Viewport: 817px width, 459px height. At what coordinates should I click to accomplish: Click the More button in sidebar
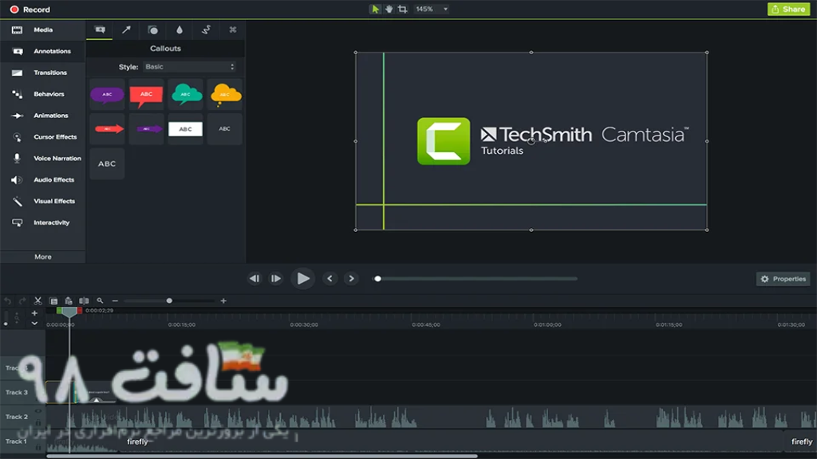pos(43,257)
